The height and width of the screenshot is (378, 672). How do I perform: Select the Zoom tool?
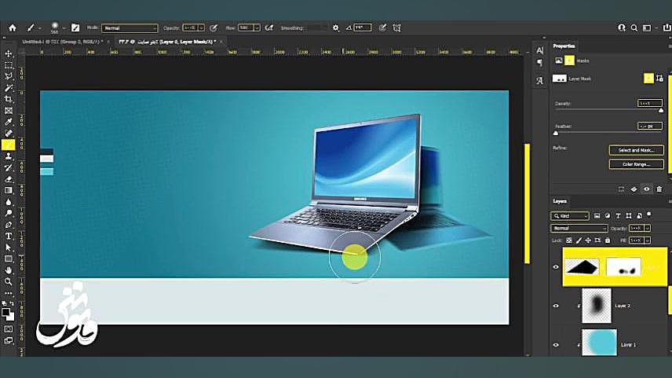click(8, 282)
